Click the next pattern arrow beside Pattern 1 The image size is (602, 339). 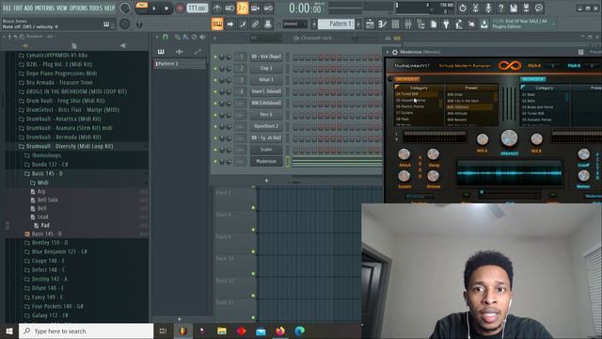point(358,24)
